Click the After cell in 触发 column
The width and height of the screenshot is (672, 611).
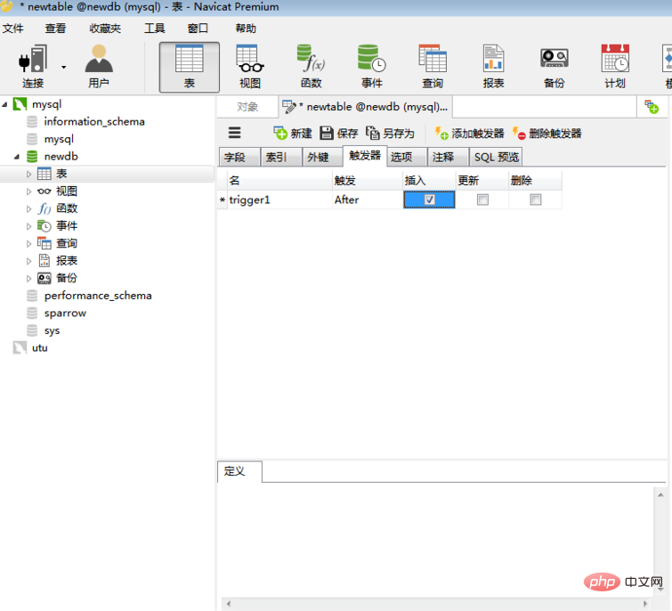point(368,200)
